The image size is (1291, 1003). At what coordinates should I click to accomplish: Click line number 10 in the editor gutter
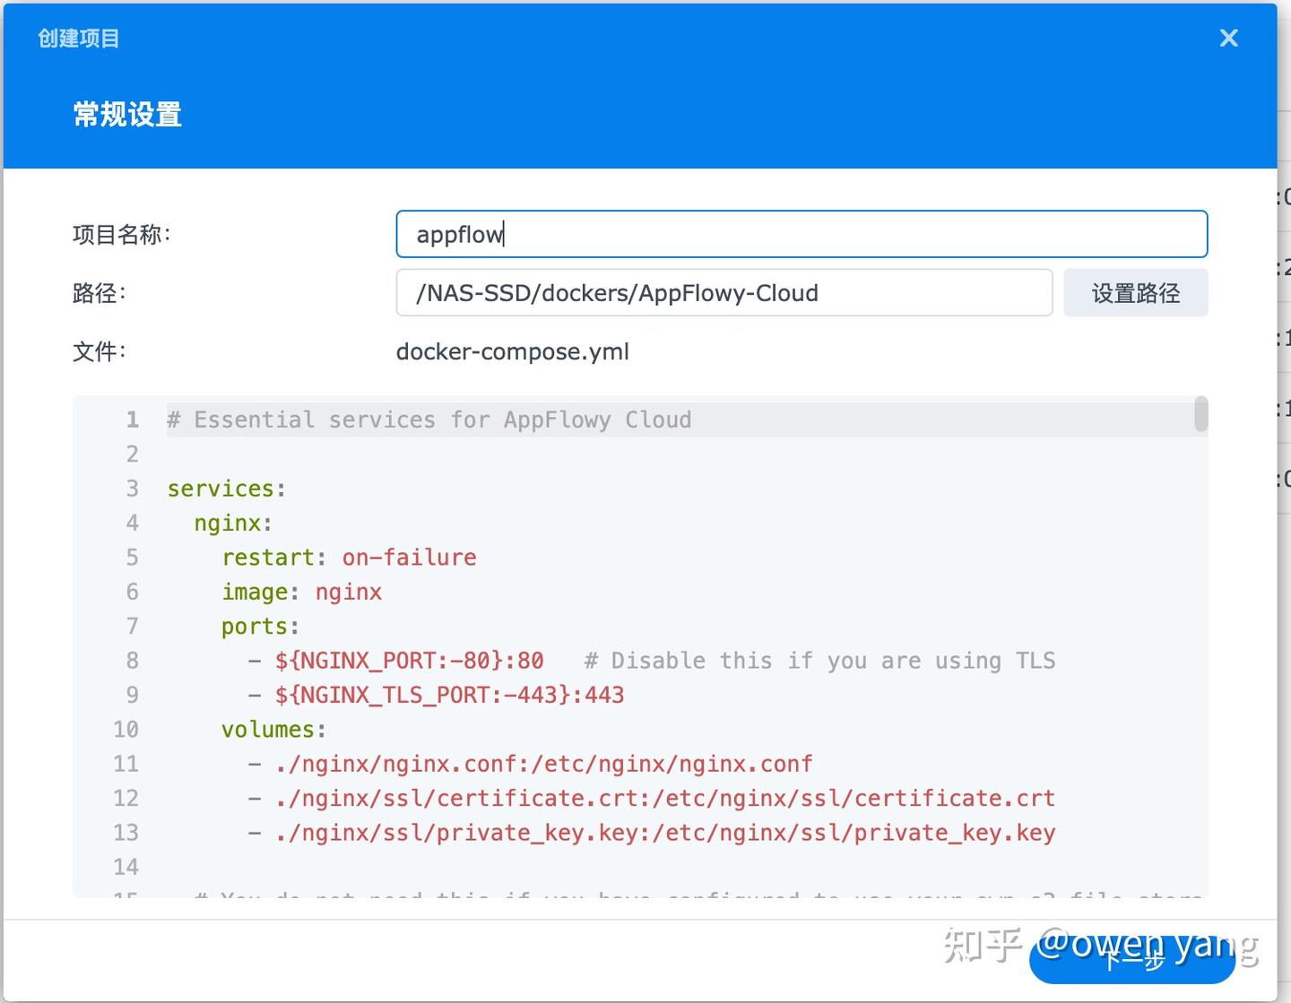[x=126, y=729]
